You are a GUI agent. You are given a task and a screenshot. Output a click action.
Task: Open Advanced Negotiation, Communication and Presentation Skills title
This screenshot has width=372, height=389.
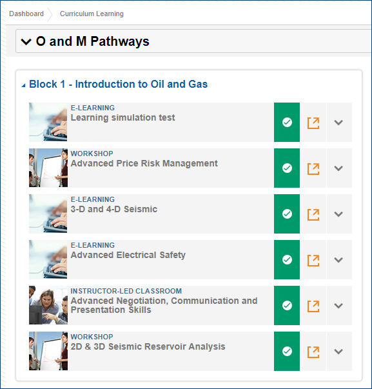(x=164, y=305)
